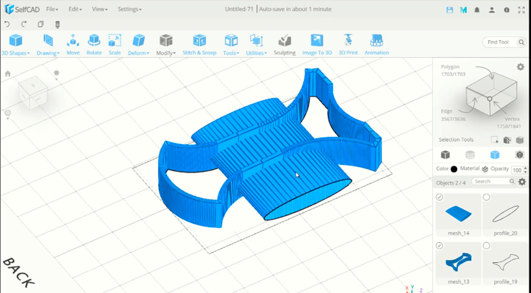The height and width of the screenshot is (293, 531).
Task: Open the Animation tool
Action: point(376,45)
